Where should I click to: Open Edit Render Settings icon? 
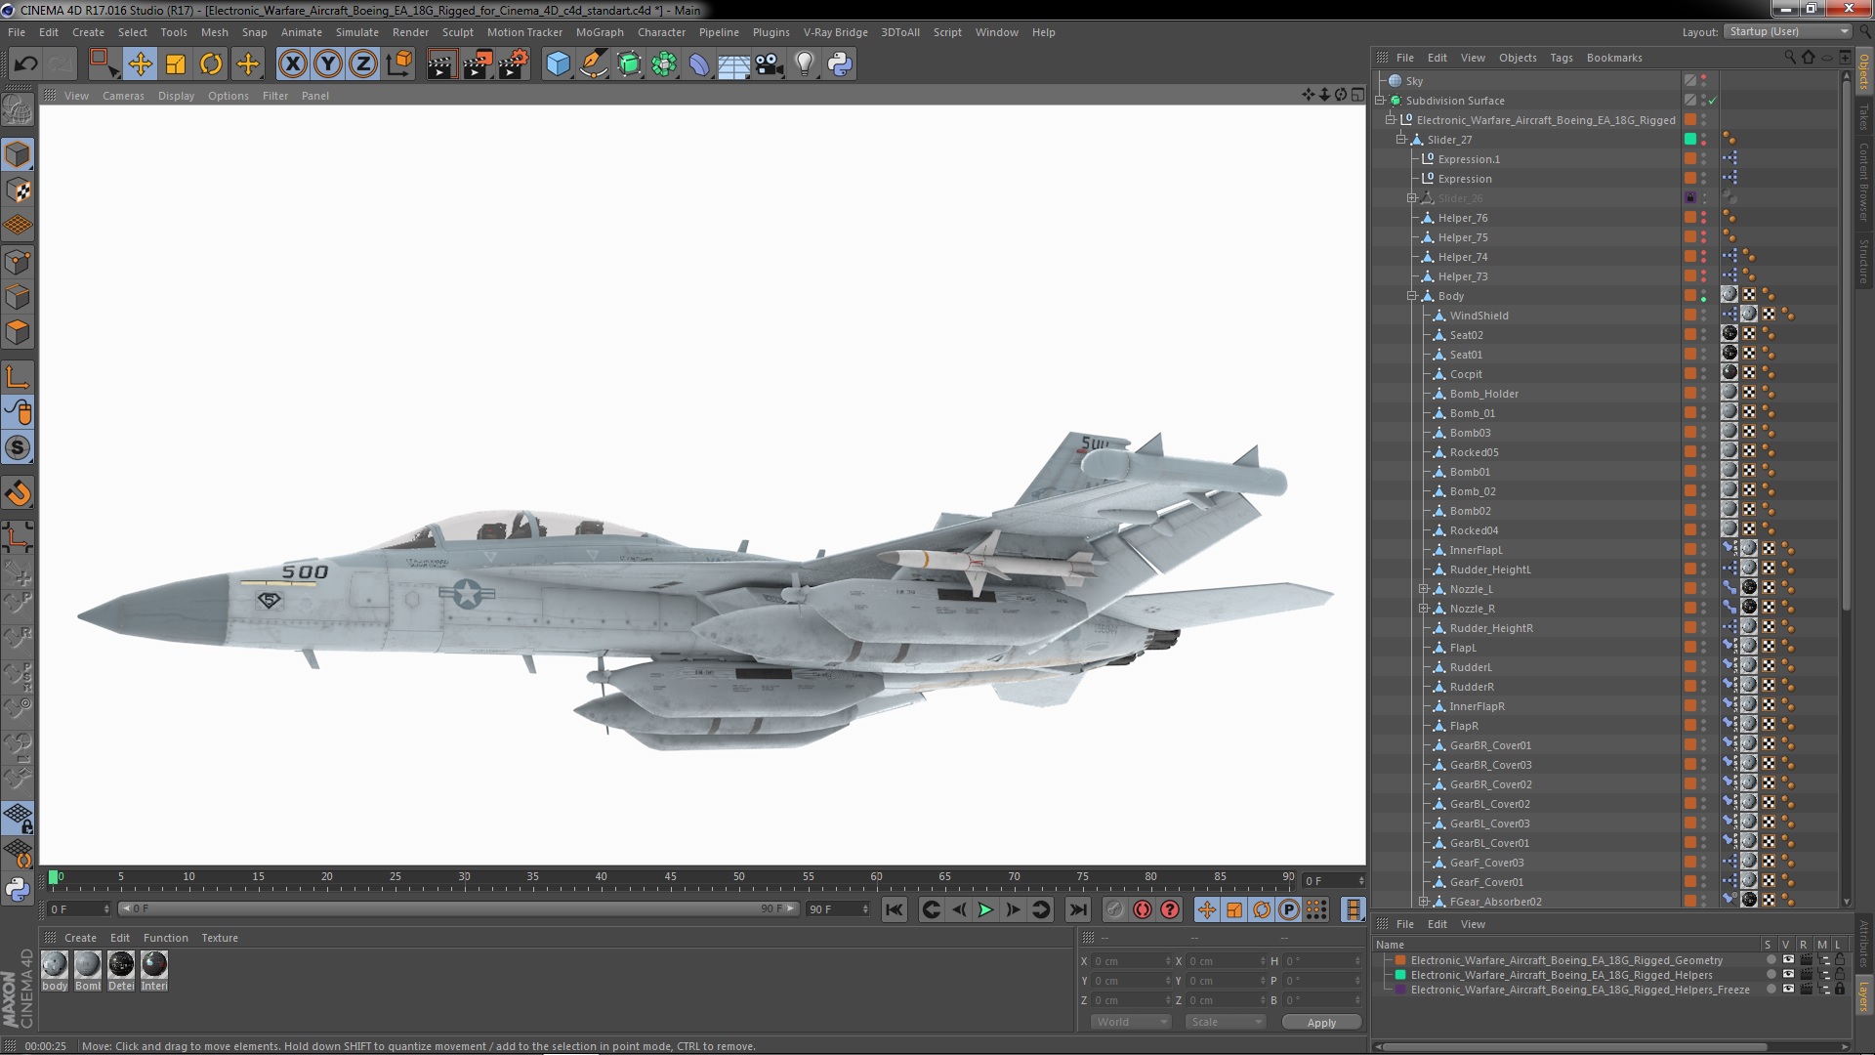coord(513,64)
